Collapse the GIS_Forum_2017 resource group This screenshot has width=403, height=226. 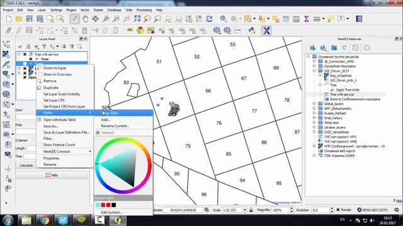(314, 71)
